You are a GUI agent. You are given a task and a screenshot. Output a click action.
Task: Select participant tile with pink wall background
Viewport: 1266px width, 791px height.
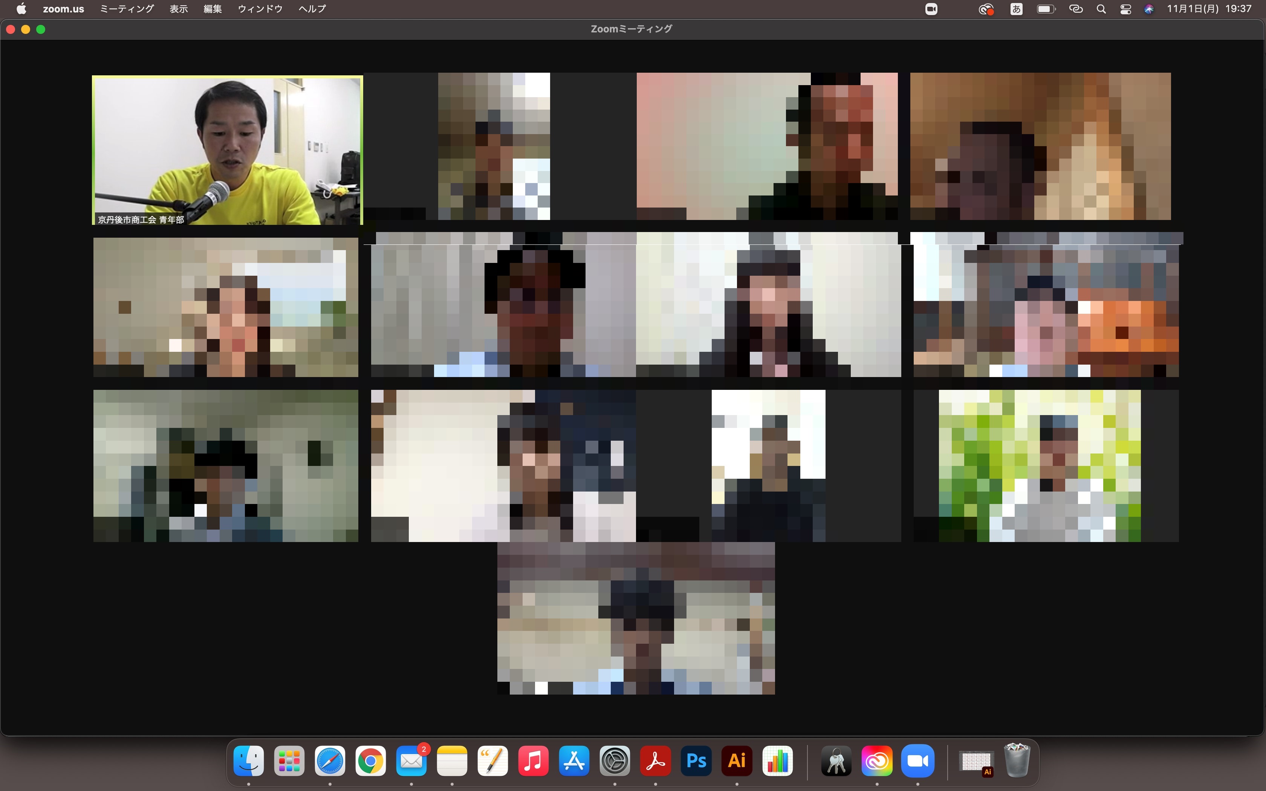(x=767, y=147)
